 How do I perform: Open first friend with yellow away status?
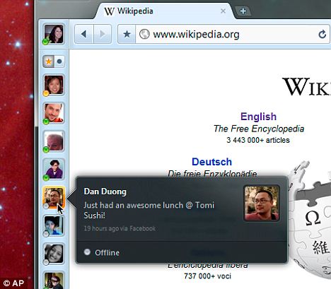54,85
